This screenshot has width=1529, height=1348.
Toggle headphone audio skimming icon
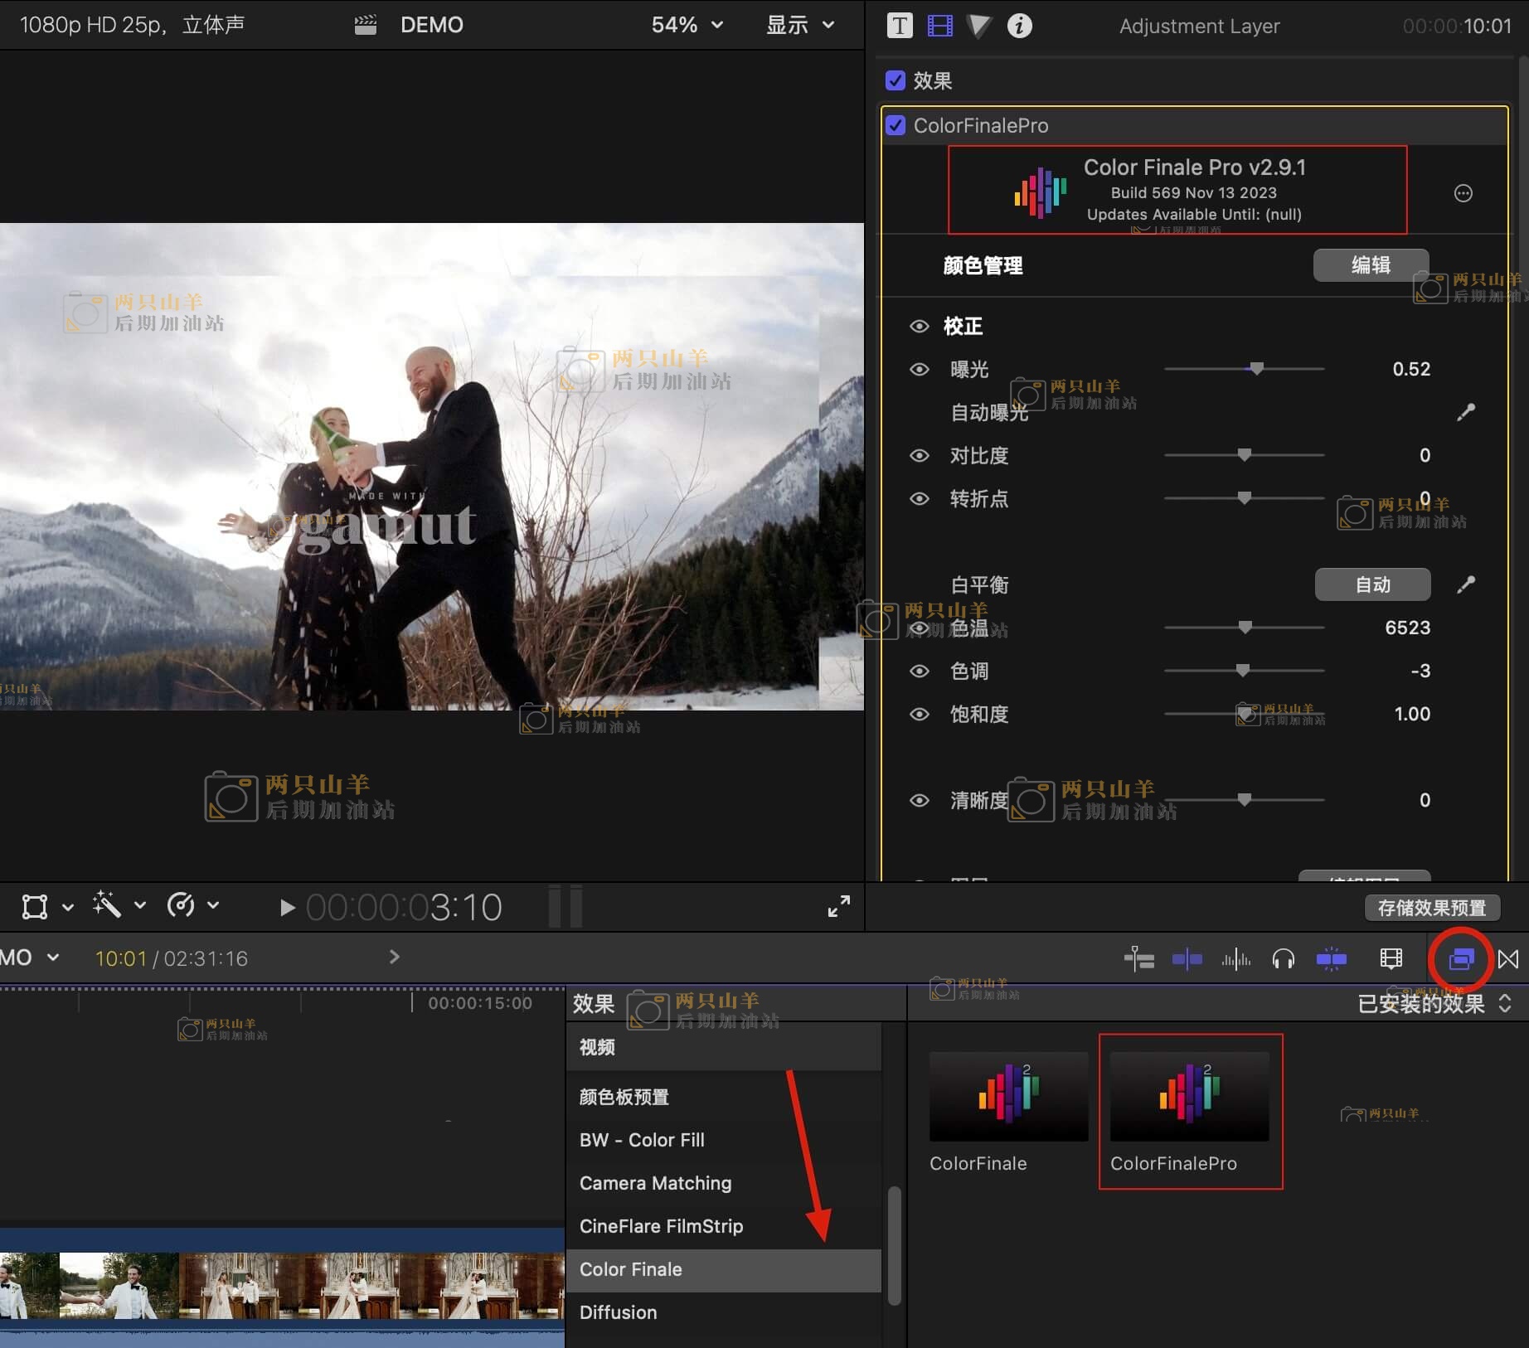point(1283,959)
